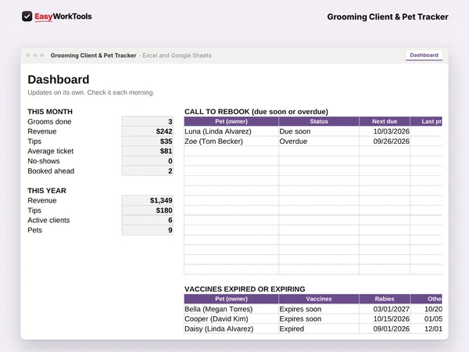This screenshot has height=352, width=469.
Task: Select the Grooms done value 3
Action: click(148, 121)
